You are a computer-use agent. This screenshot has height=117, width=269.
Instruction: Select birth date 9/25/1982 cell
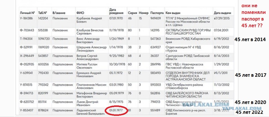(116, 56)
